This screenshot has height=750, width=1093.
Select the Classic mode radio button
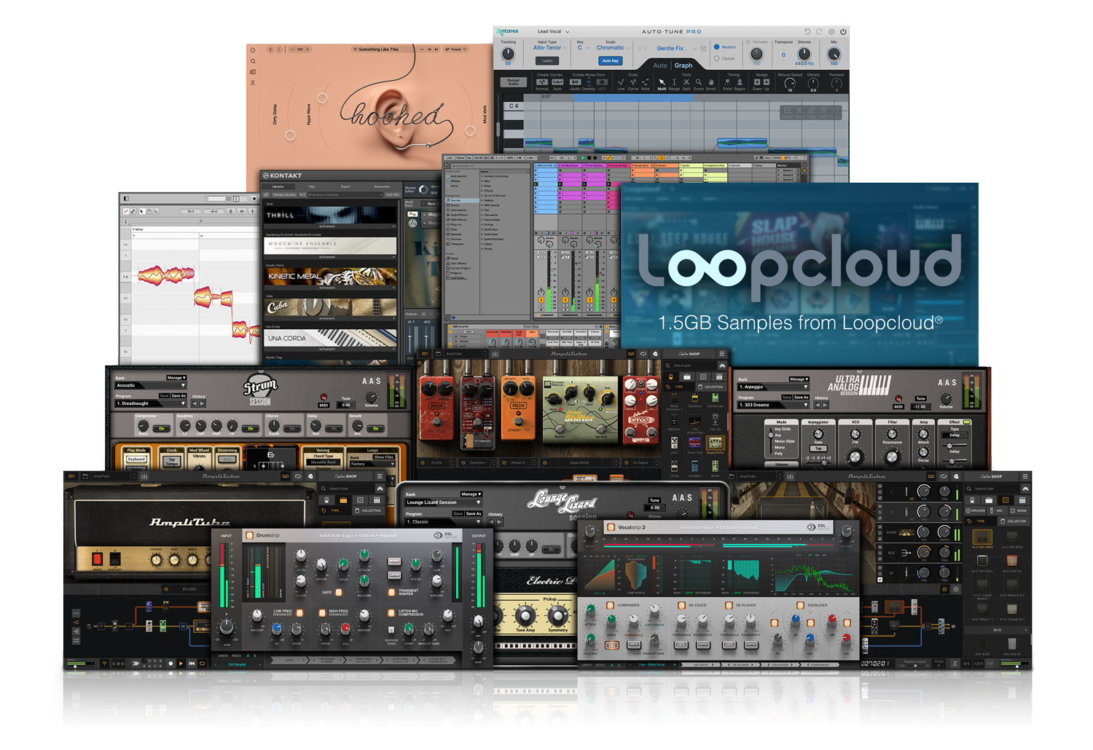[x=717, y=58]
